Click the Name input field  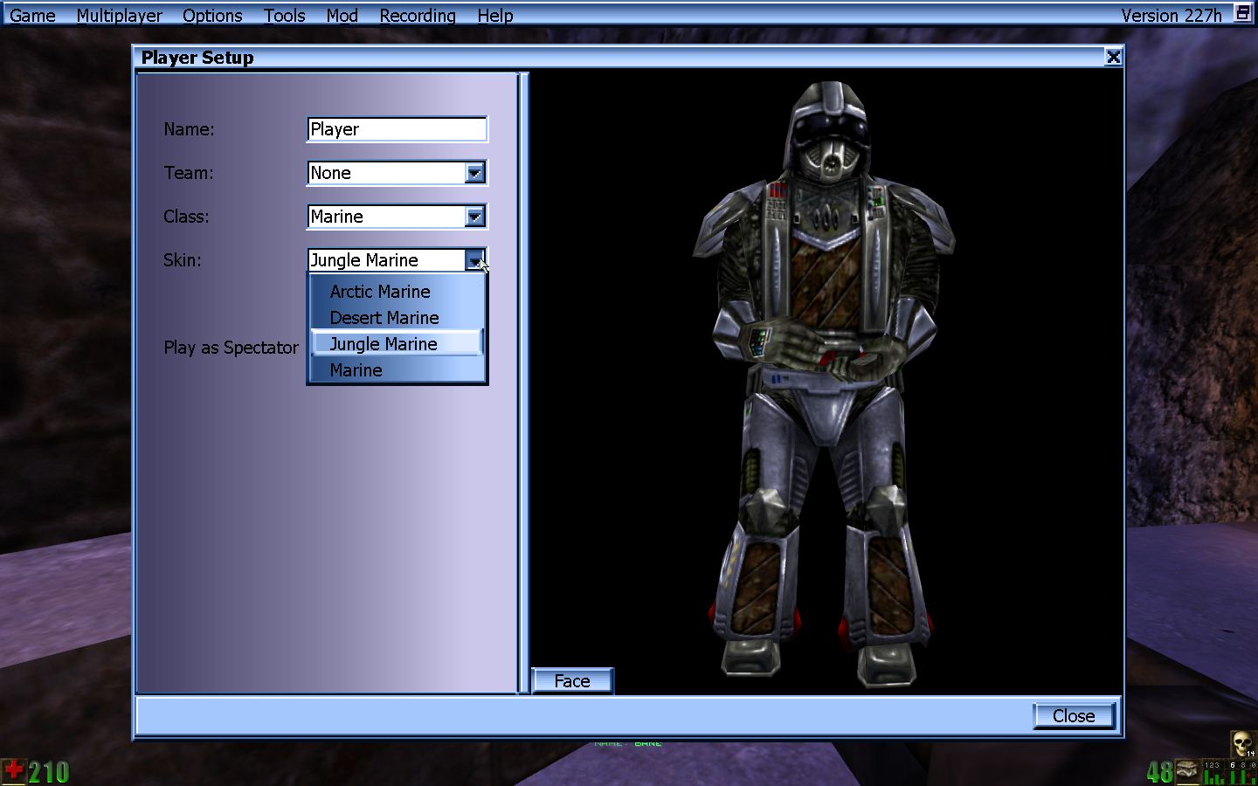click(397, 129)
